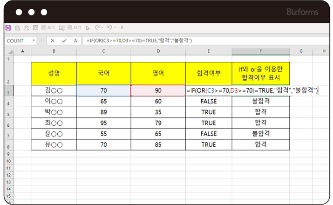Open the undo history dropdown arrow
Image resolution: width=333 pixels, height=205 pixels.
point(115,28)
